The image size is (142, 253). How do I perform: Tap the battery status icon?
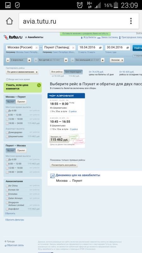[116, 5]
